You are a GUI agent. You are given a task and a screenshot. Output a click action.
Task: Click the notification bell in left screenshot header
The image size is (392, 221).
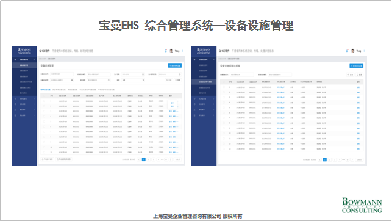tap(165, 51)
